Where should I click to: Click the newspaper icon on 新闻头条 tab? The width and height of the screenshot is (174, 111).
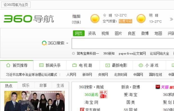pos(41,65)
